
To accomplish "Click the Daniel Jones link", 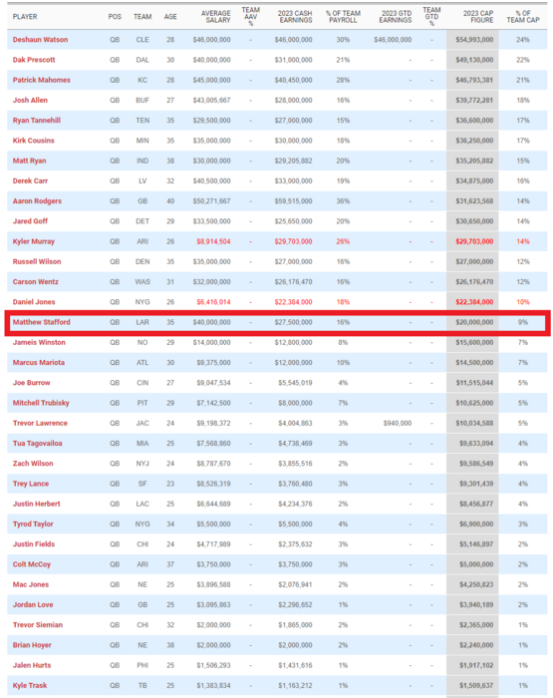I will 34,302.
